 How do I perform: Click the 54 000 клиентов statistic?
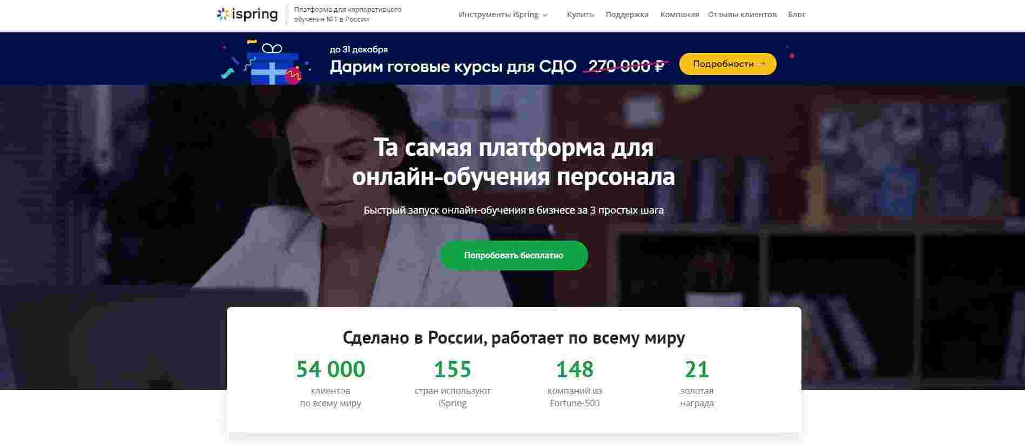pyautogui.click(x=331, y=383)
